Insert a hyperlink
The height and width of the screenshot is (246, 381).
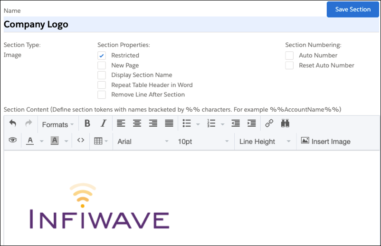point(269,123)
